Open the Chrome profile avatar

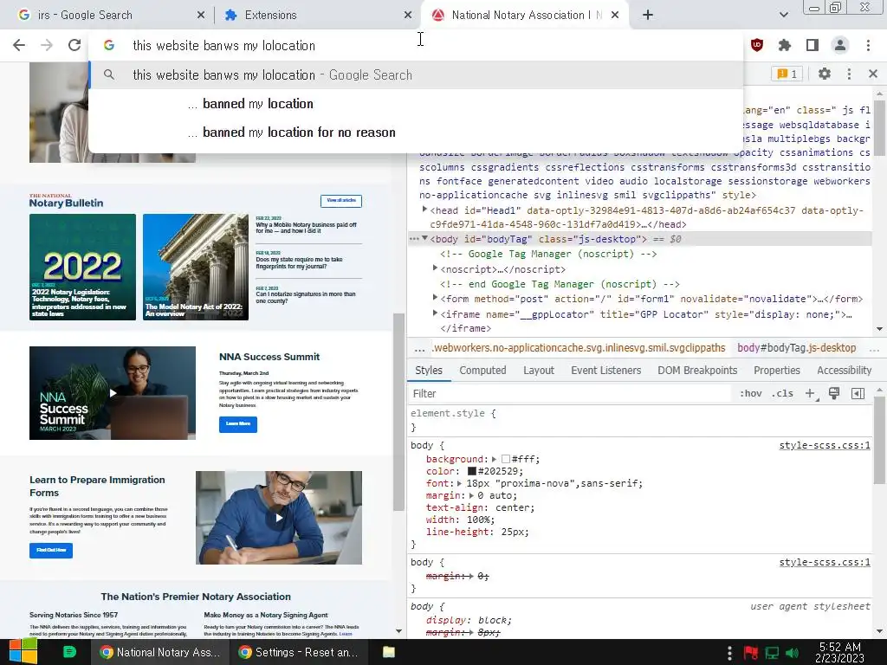840,45
